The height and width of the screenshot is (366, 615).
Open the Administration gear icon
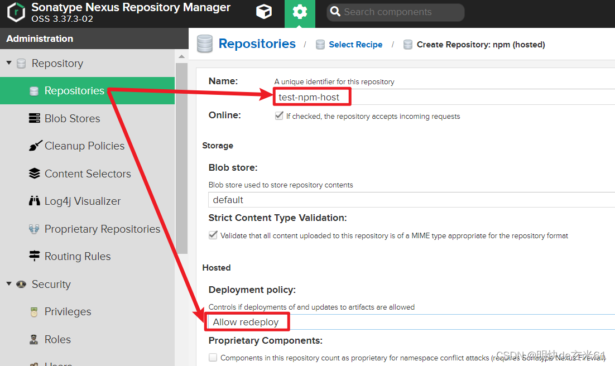coord(300,12)
